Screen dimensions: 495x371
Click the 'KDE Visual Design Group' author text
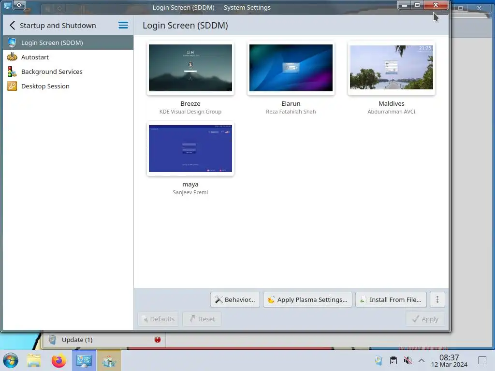coord(190,112)
